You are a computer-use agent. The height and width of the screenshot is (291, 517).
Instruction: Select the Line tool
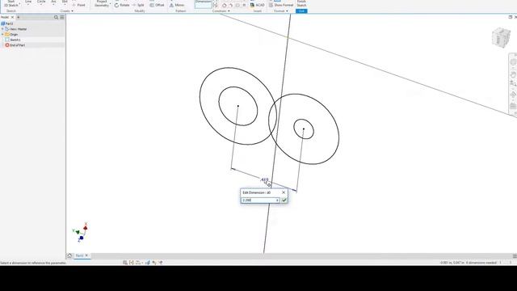28,2
